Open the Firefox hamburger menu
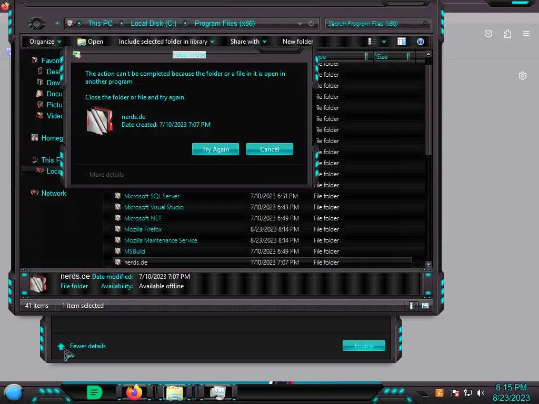 (x=526, y=34)
